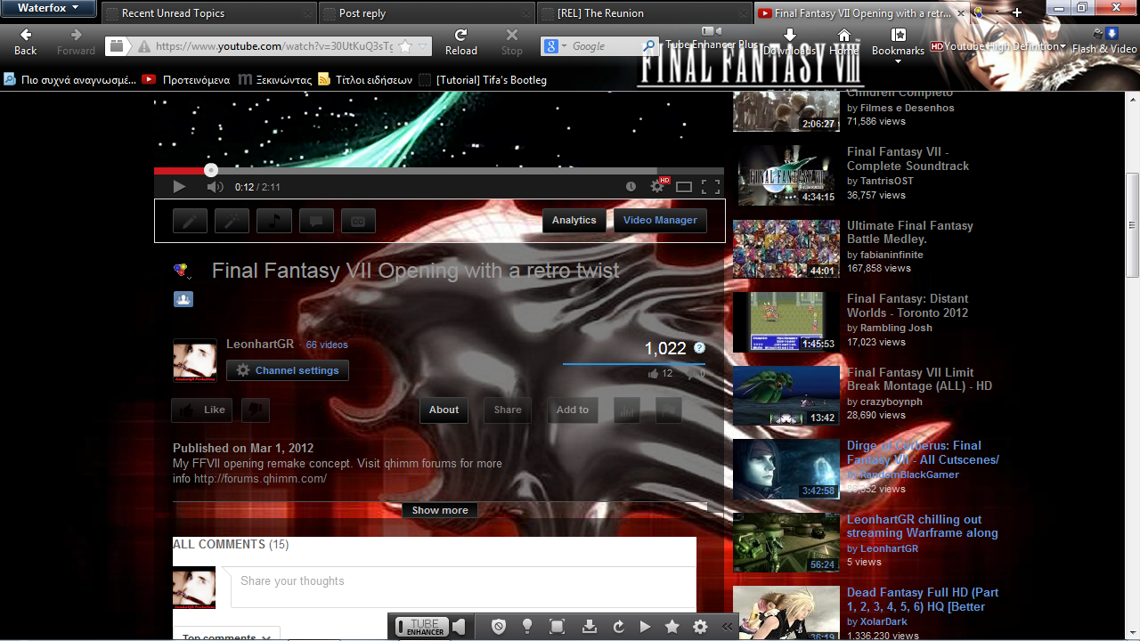Viewport: 1140px width, 641px height.
Task: Like the video with thumbs up
Action: [202, 410]
